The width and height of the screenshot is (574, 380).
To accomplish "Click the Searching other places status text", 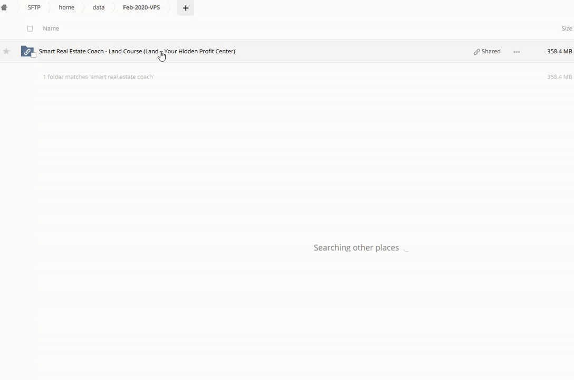I will click(x=356, y=248).
